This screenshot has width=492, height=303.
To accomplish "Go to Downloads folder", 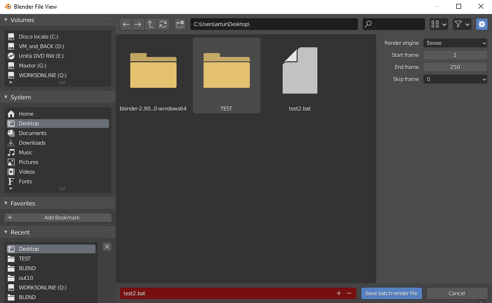I will (x=58, y=143).
